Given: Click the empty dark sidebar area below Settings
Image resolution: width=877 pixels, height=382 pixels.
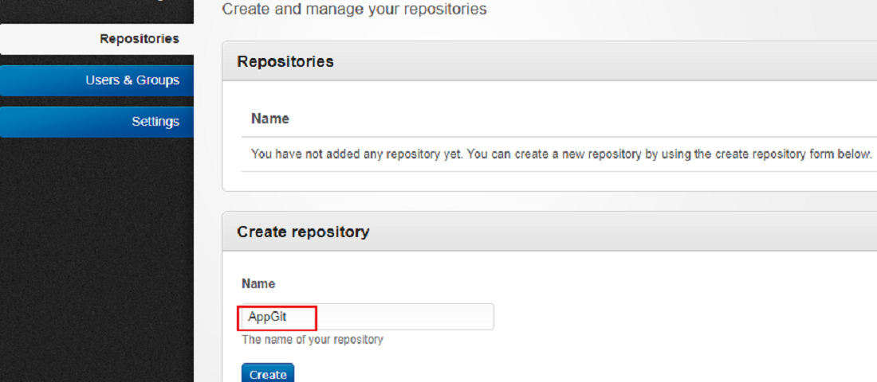Looking at the screenshot, I should pos(96,255).
